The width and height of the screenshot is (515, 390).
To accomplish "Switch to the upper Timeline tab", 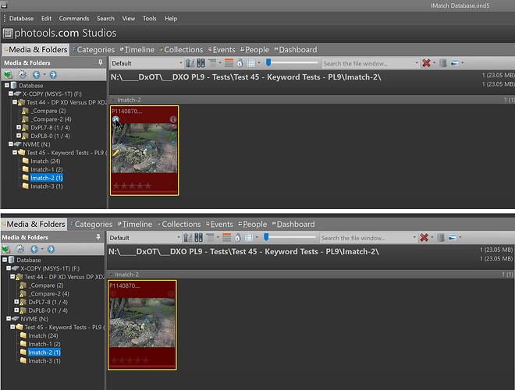I will click(x=137, y=50).
